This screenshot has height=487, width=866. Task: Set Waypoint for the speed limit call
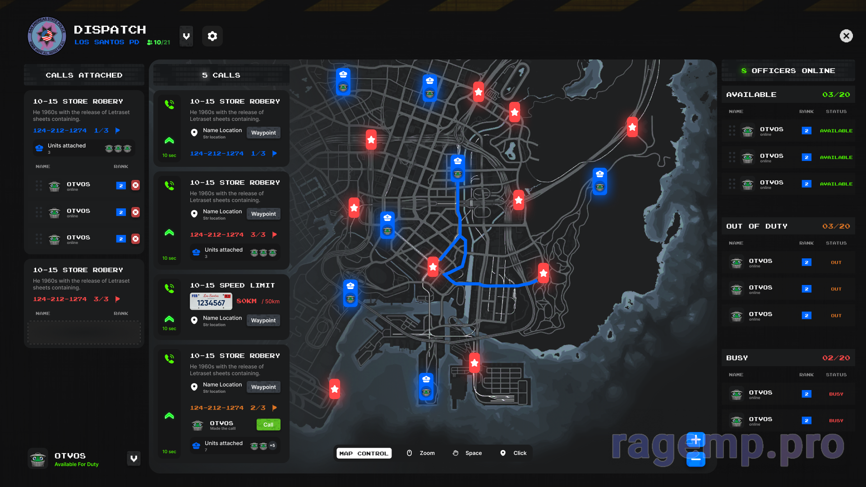coord(263,320)
